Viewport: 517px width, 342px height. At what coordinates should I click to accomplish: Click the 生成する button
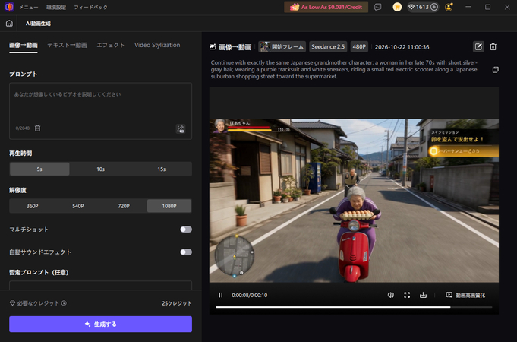click(100, 325)
